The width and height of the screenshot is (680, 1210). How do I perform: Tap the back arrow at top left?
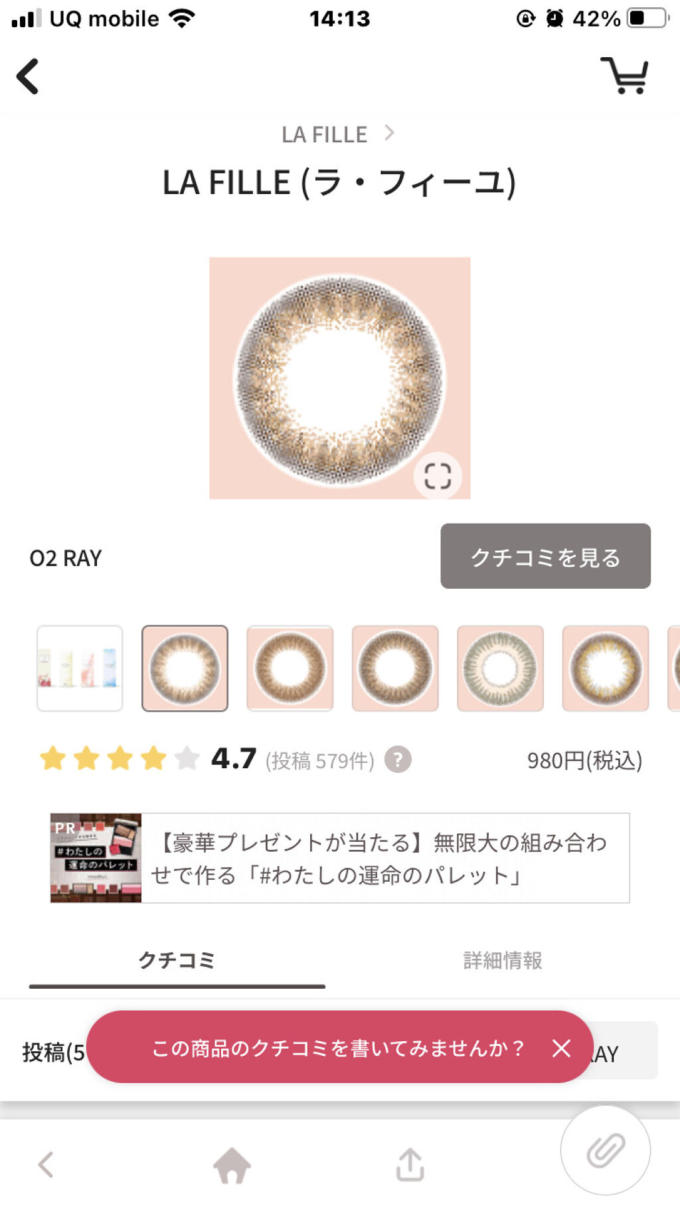pyautogui.click(x=28, y=76)
